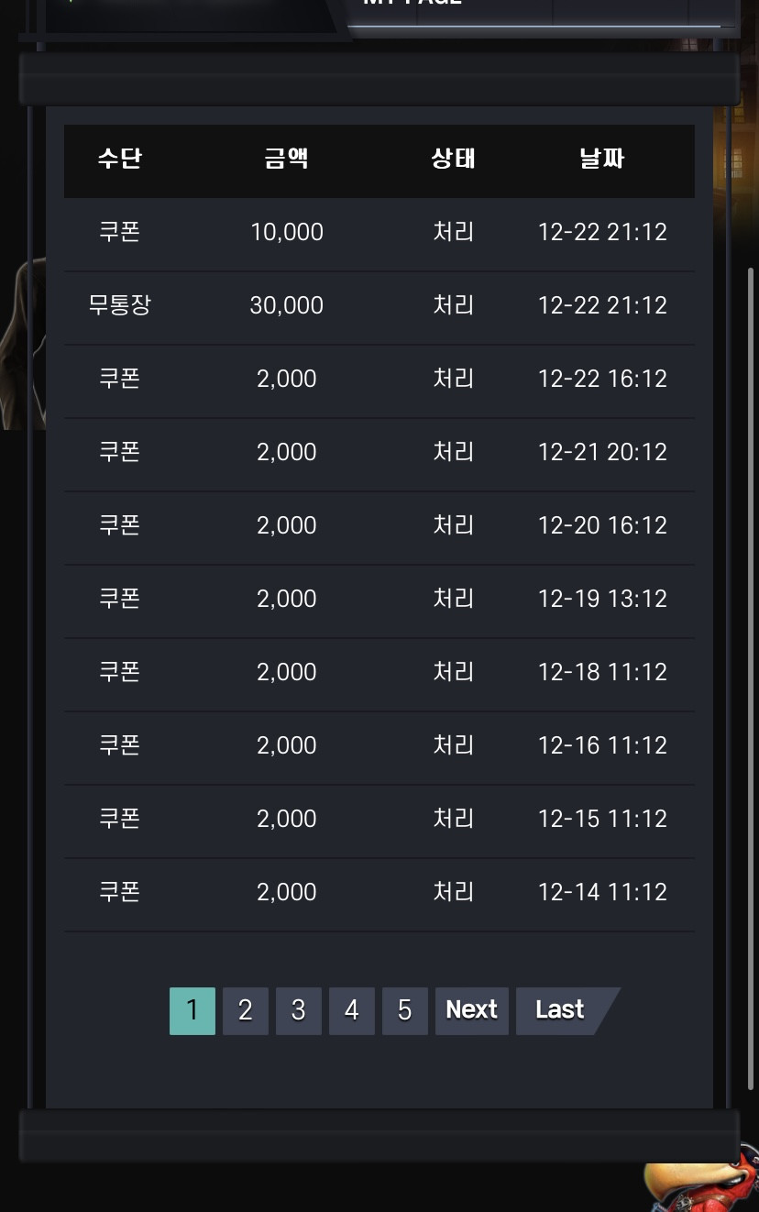
Task: Go to page 4 of results
Action: (352, 1010)
